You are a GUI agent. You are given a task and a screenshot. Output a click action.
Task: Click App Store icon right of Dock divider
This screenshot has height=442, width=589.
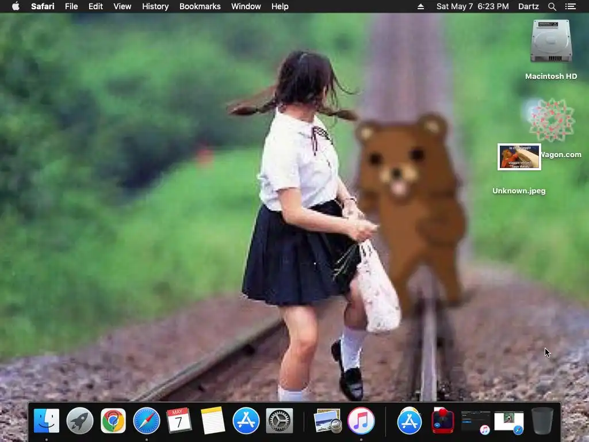coord(410,421)
